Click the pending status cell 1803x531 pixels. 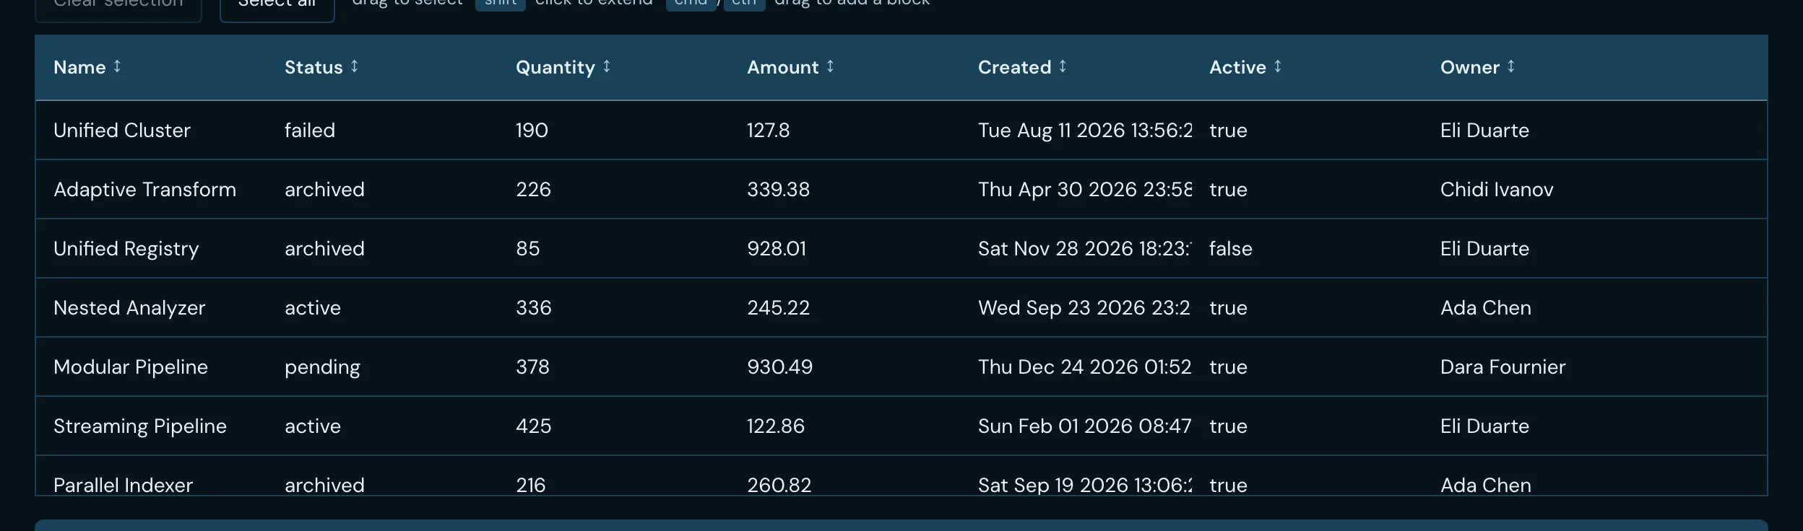(382, 367)
